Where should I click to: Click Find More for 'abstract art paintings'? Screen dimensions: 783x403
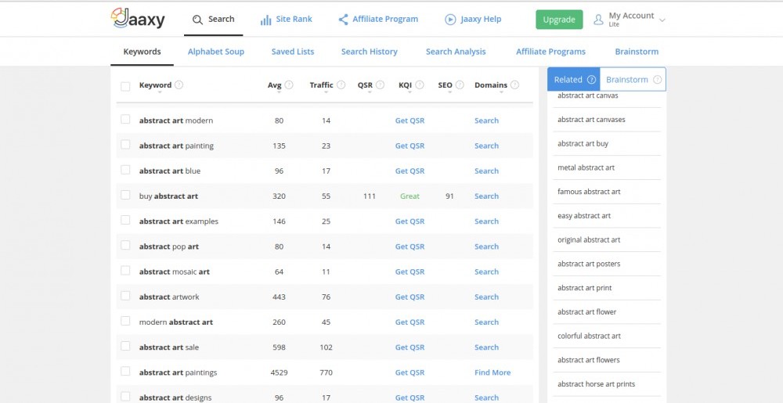click(x=493, y=372)
